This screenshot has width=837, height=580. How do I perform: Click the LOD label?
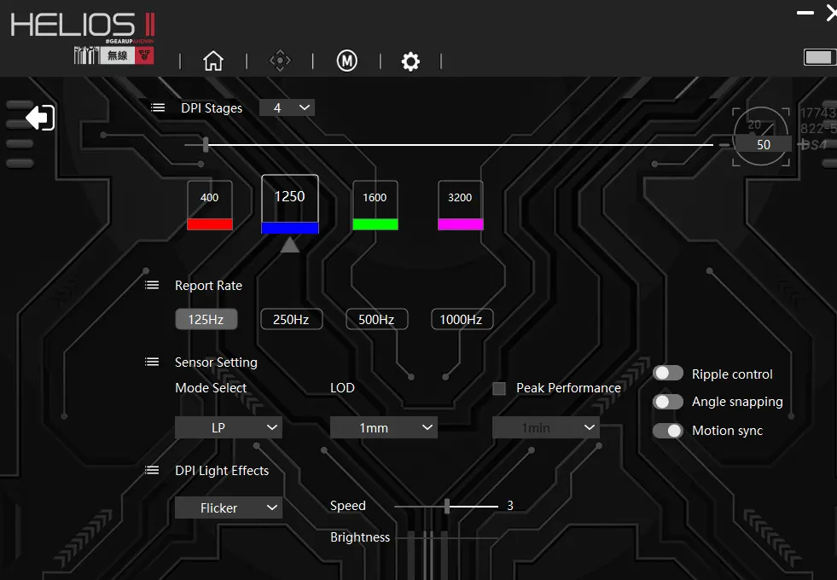tap(342, 388)
